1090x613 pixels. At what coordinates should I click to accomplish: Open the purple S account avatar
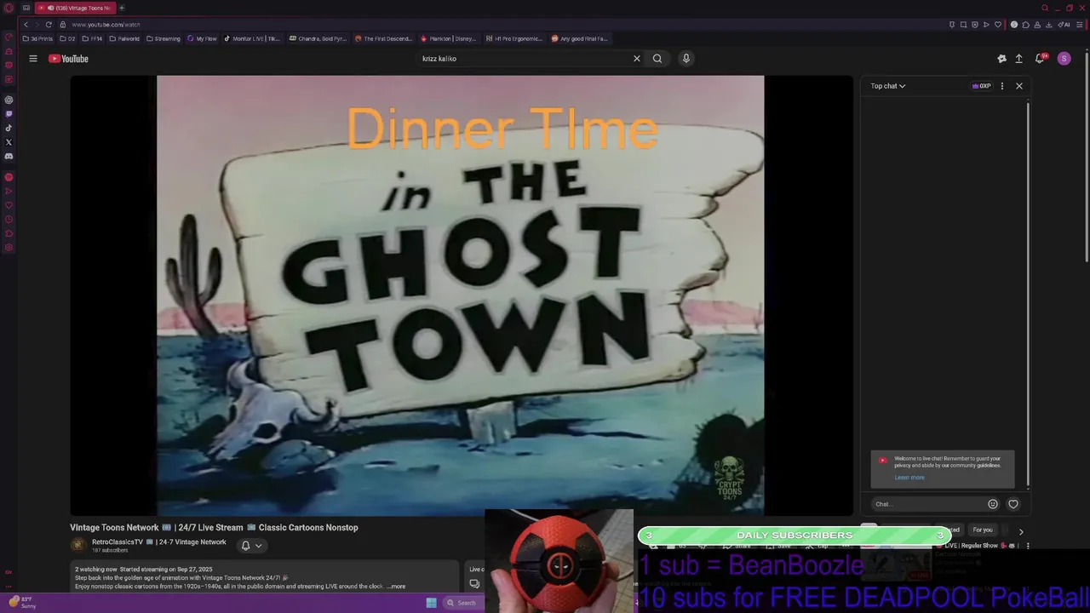point(1064,59)
